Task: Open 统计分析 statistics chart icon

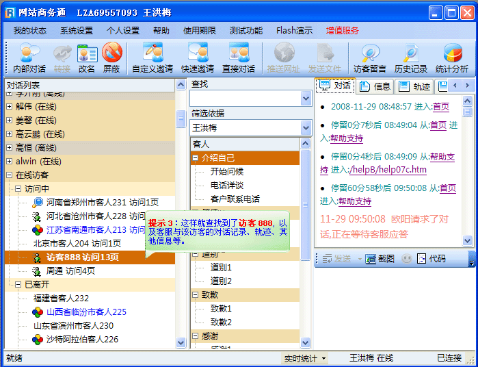Action: 452,58
